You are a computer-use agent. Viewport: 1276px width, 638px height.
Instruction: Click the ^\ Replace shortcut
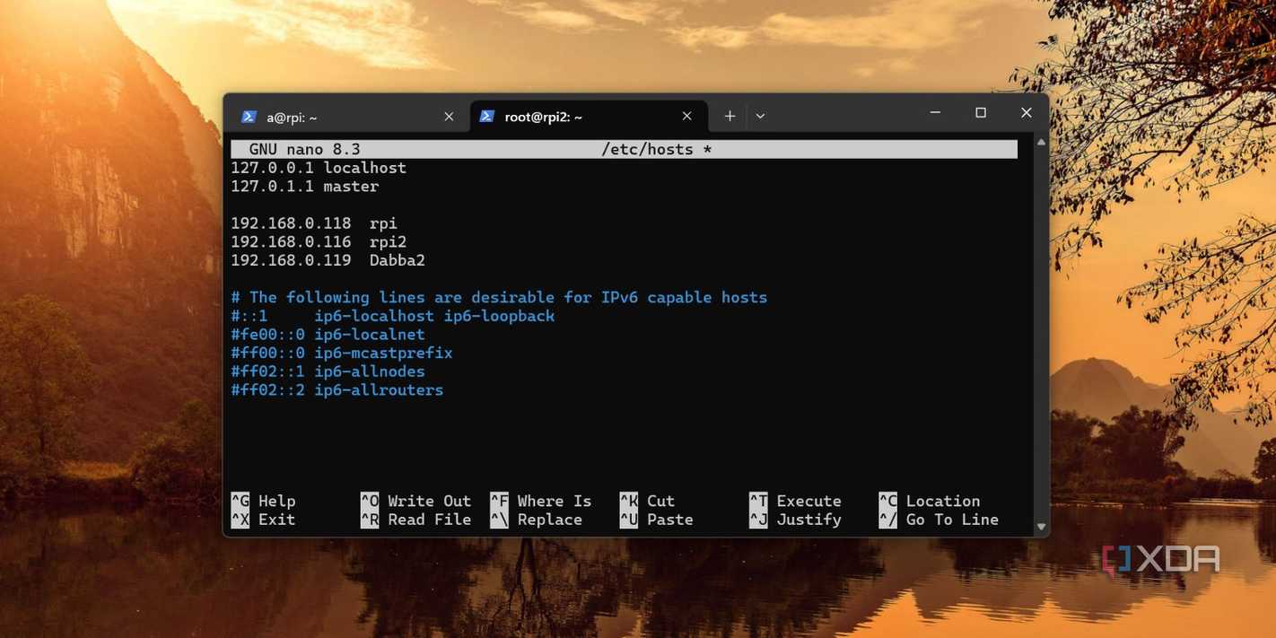[537, 520]
